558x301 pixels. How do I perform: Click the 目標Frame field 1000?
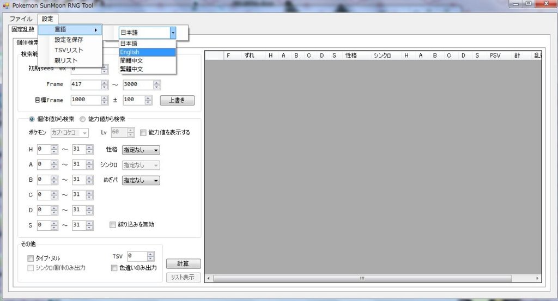point(86,100)
